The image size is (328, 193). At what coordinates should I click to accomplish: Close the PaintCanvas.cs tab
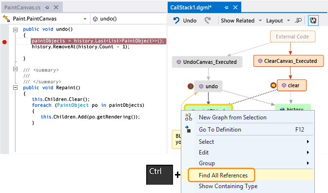point(56,7)
